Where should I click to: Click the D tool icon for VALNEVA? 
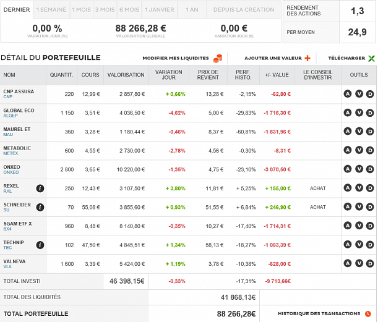[370, 263]
